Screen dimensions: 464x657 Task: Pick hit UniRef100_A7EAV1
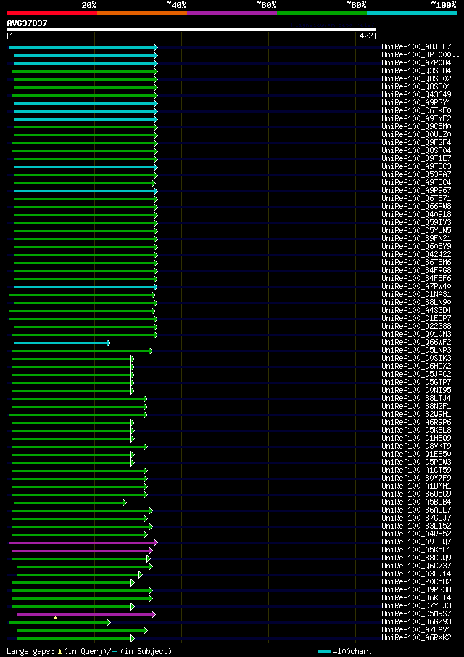pos(416,629)
